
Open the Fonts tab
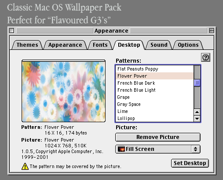[100, 45]
